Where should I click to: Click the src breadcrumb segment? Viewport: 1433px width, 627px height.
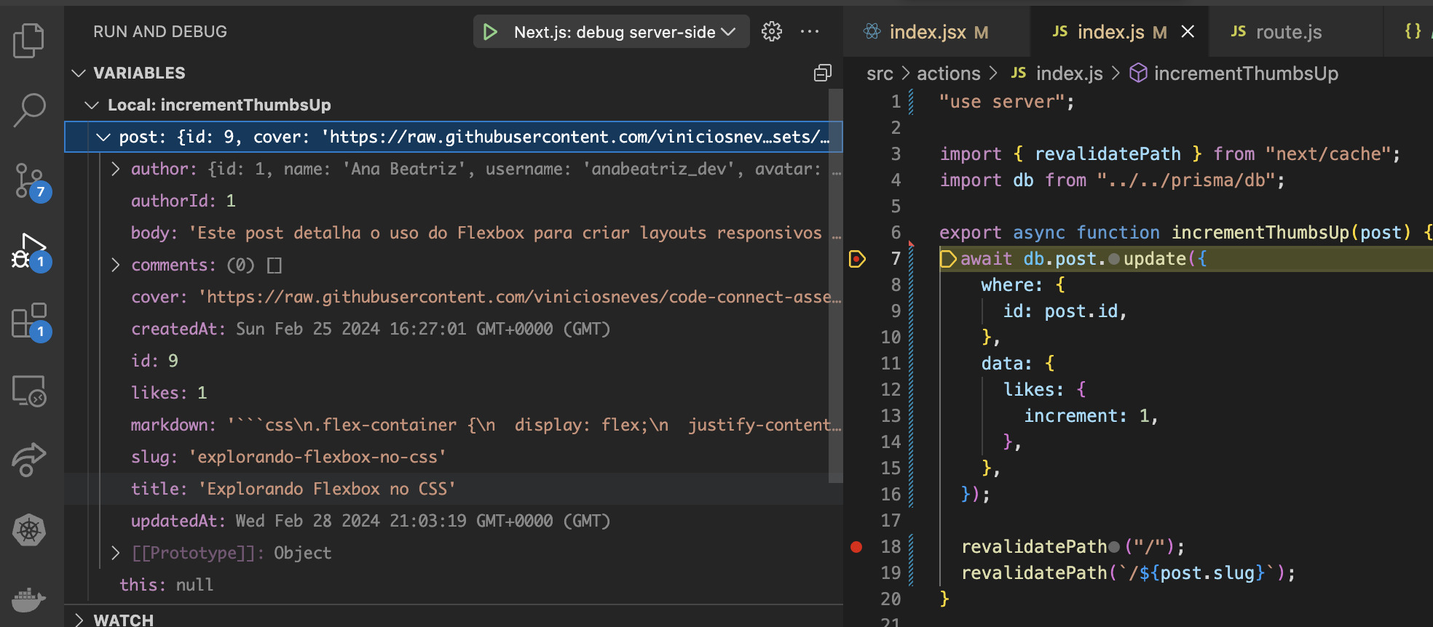pos(880,73)
